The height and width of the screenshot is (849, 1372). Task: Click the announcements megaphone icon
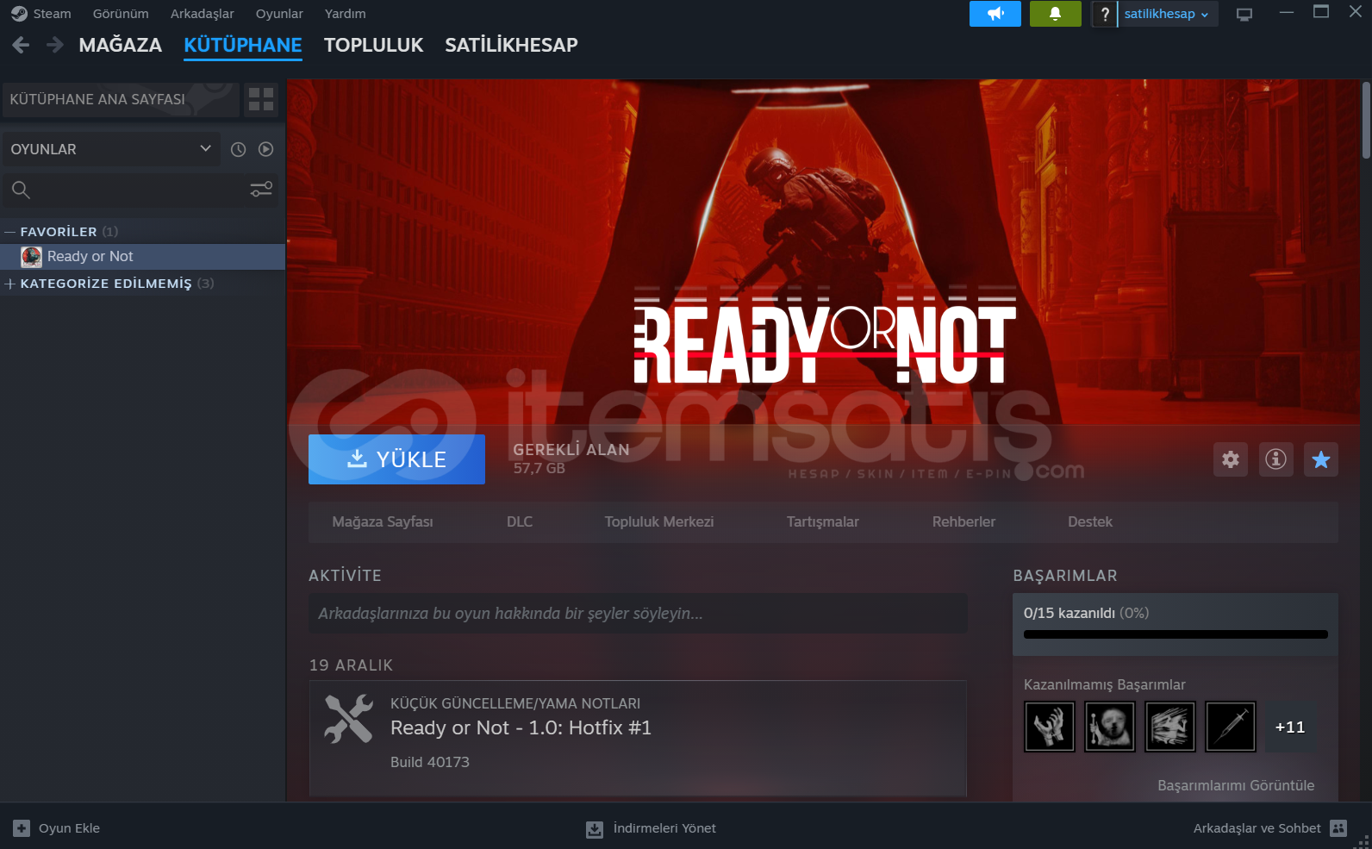pos(995,14)
